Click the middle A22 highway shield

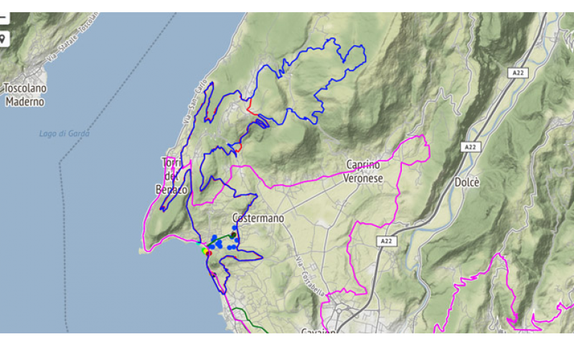470,147
